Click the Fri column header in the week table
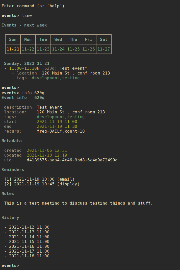180x270 pixels. pyautogui.click(x=89, y=39)
